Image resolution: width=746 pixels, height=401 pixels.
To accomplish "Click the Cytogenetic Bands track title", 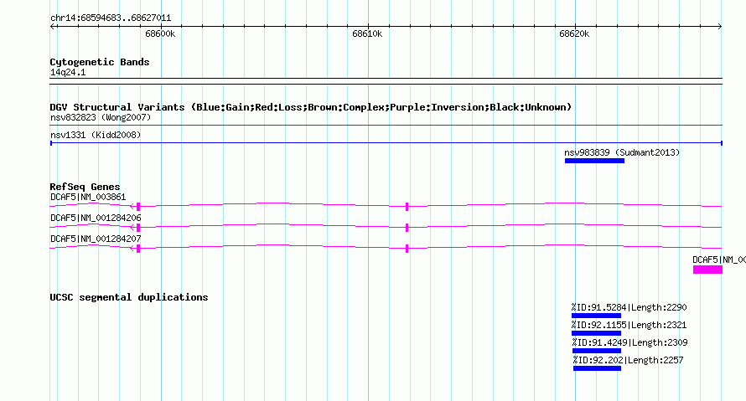I will pyautogui.click(x=100, y=62).
